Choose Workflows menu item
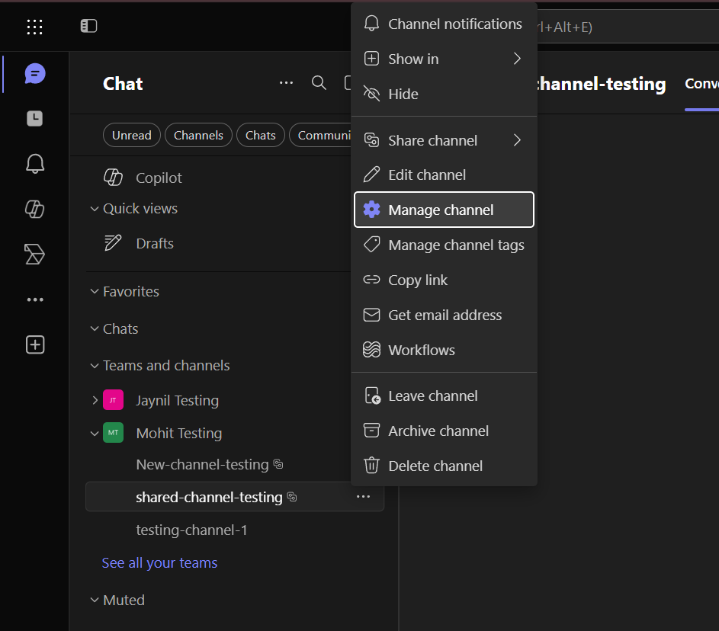The height and width of the screenshot is (631, 719). coord(444,350)
